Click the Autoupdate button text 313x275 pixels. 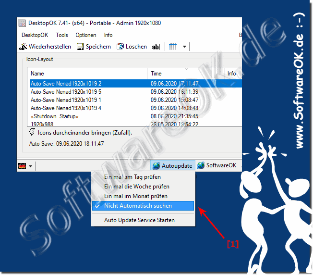tap(177, 166)
